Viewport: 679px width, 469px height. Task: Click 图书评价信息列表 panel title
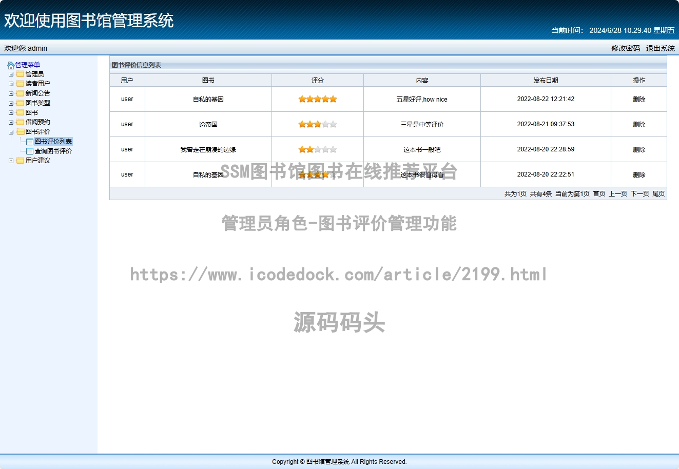point(137,65)
